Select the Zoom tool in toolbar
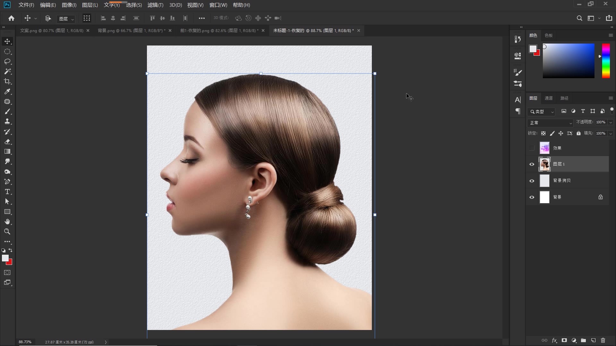Viewport: 616px width, 346px height. pyautogui.click(x=7, y=232)
